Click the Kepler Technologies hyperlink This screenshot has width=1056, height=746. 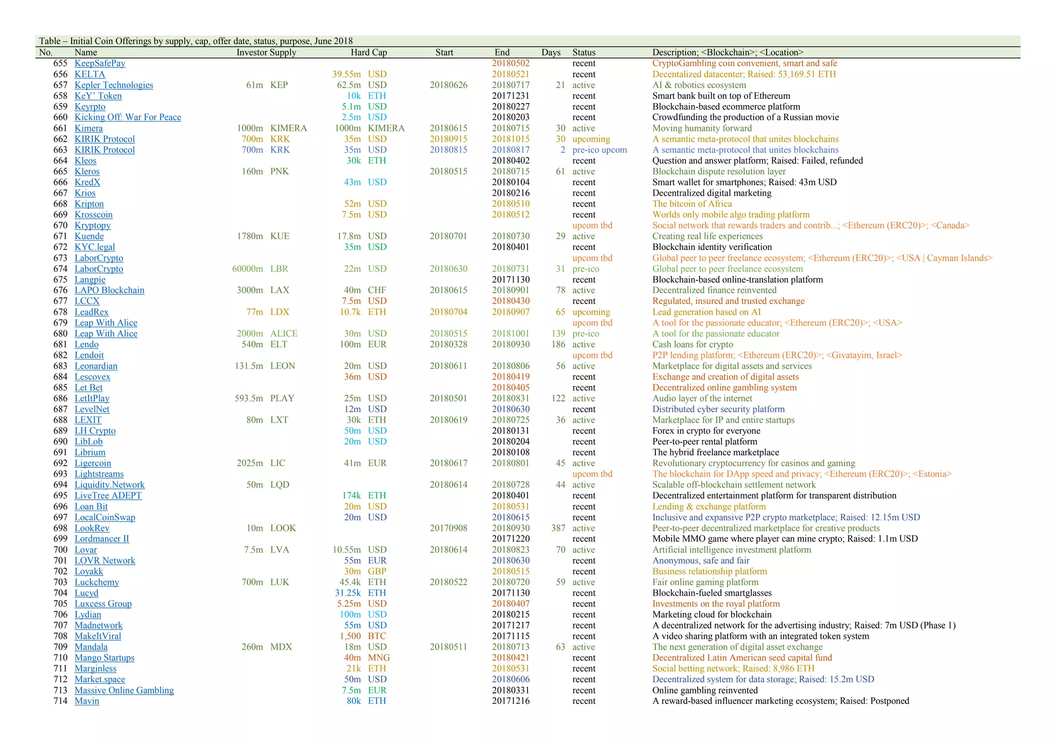coord(113,85)
